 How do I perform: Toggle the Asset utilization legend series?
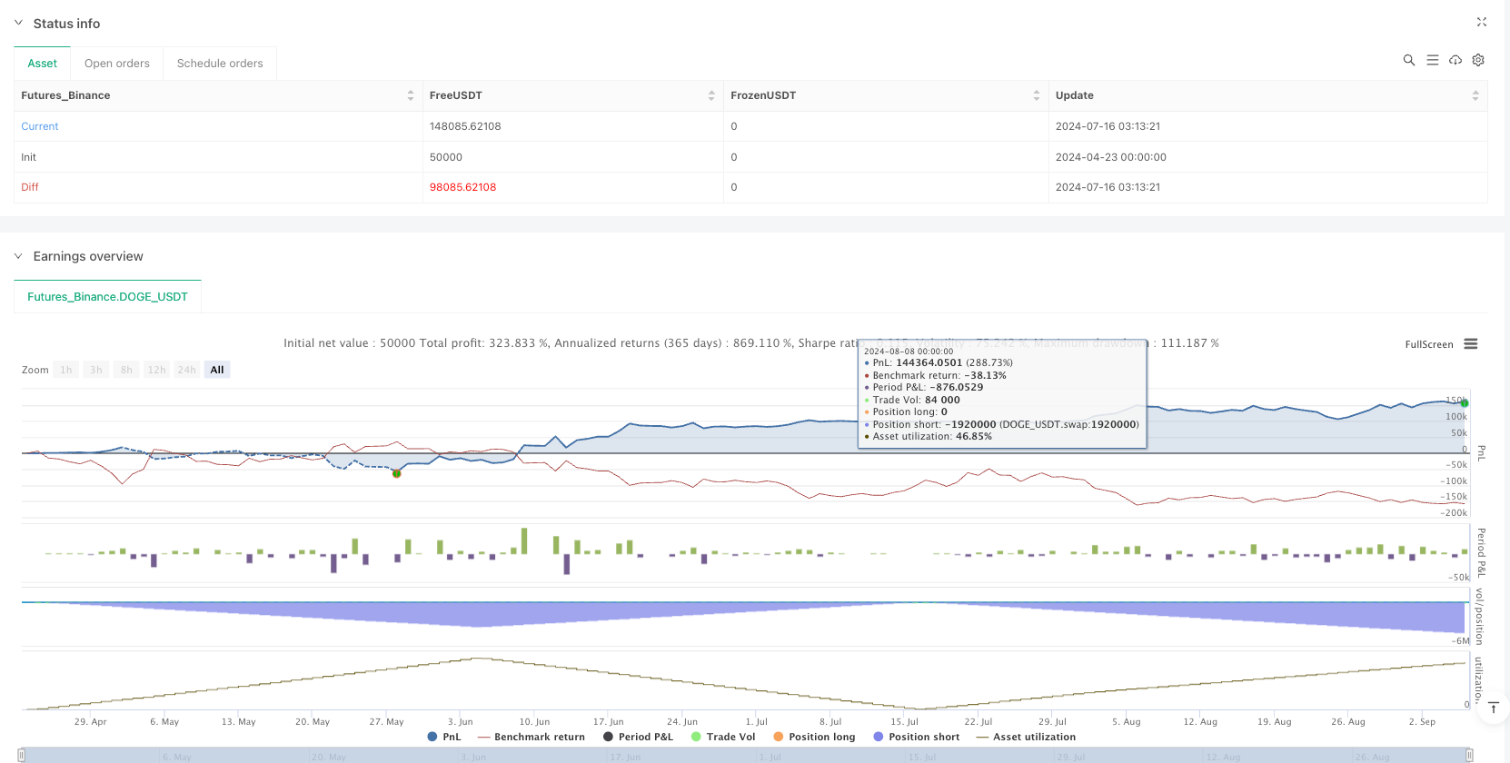(x=1026, y=737)
